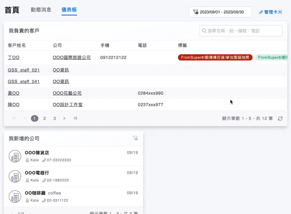Go to page 2 of the customer list
Screen dimensions: 291x214
coord(44,118)
